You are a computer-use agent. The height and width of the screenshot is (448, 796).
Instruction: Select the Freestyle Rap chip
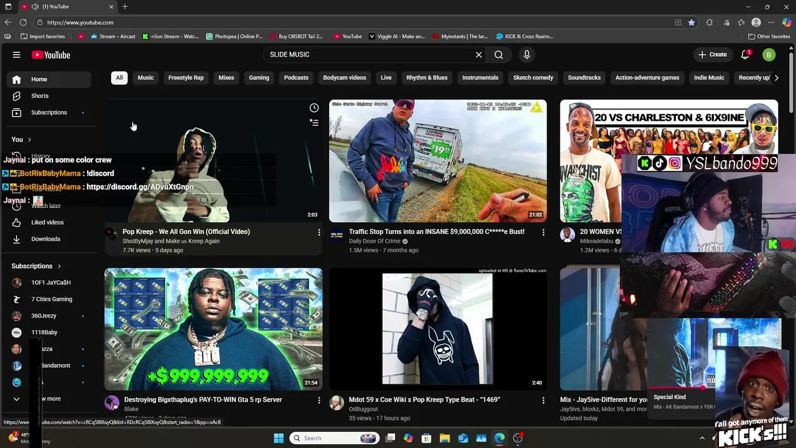(186, 78)
